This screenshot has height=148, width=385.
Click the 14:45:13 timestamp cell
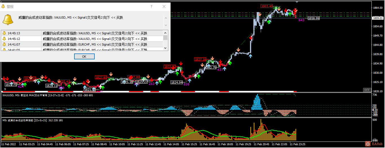pos(14,33)
